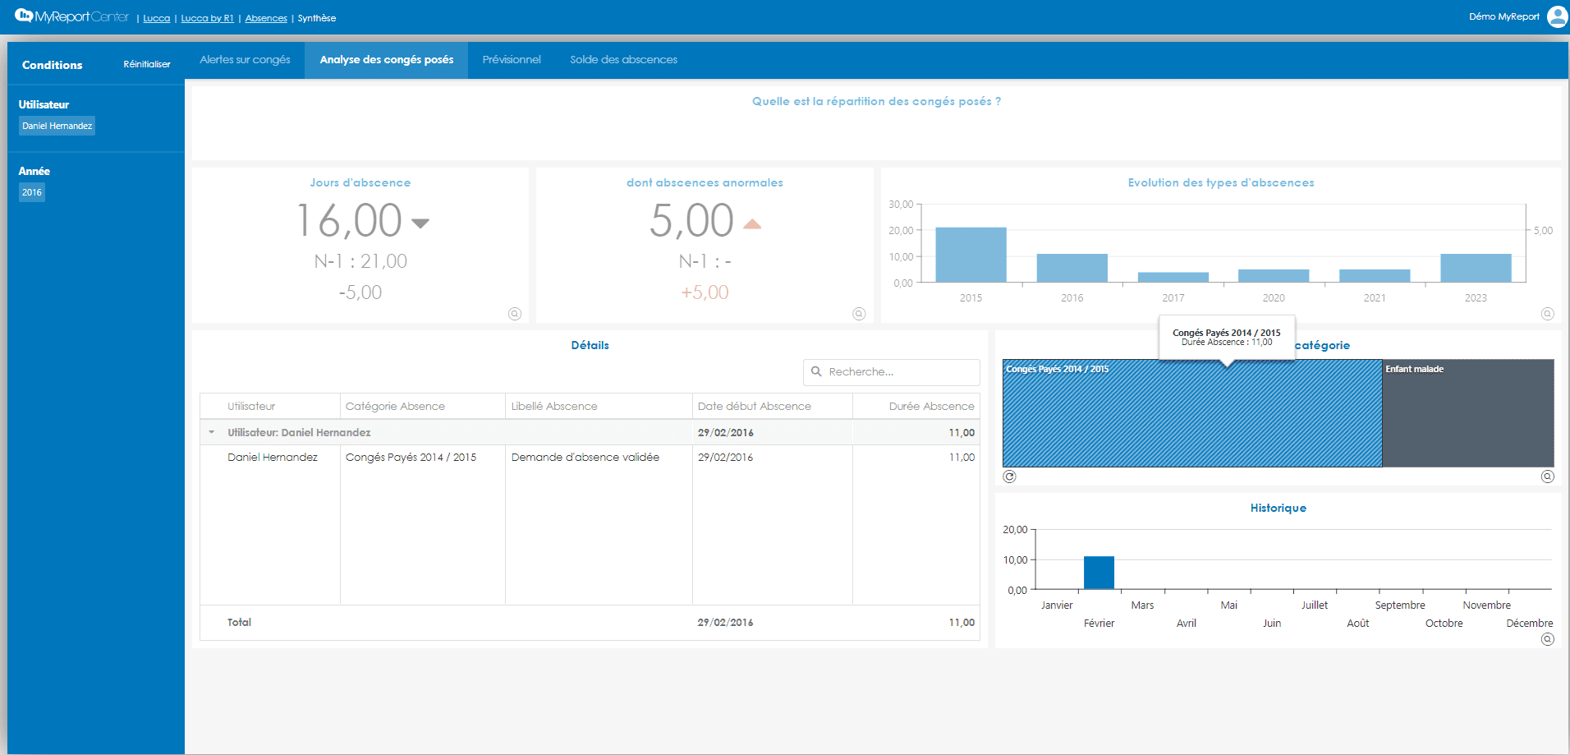The height and width of the screenshot is (755, 1570).
Task: Click the Démo MyReport user avatar
Action: click(x=1557, y=16)
